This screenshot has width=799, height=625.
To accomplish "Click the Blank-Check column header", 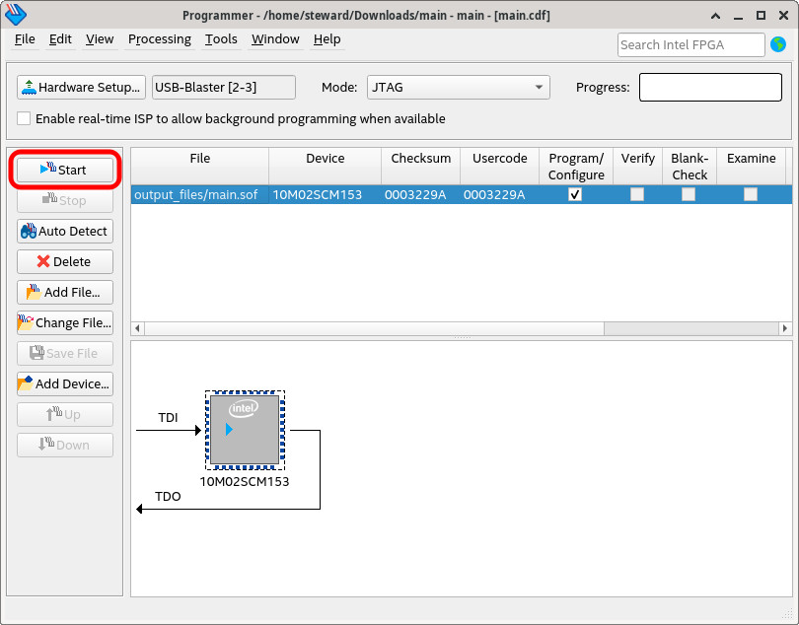I will 690,166.
